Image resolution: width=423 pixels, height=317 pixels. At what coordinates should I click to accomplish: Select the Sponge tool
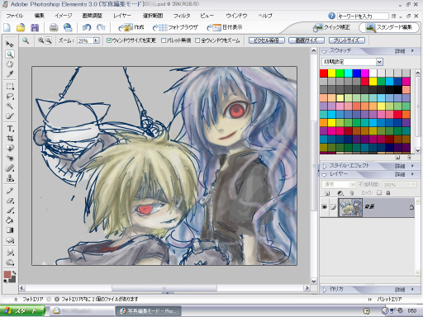pyautogui.click(x=10, y=263)
